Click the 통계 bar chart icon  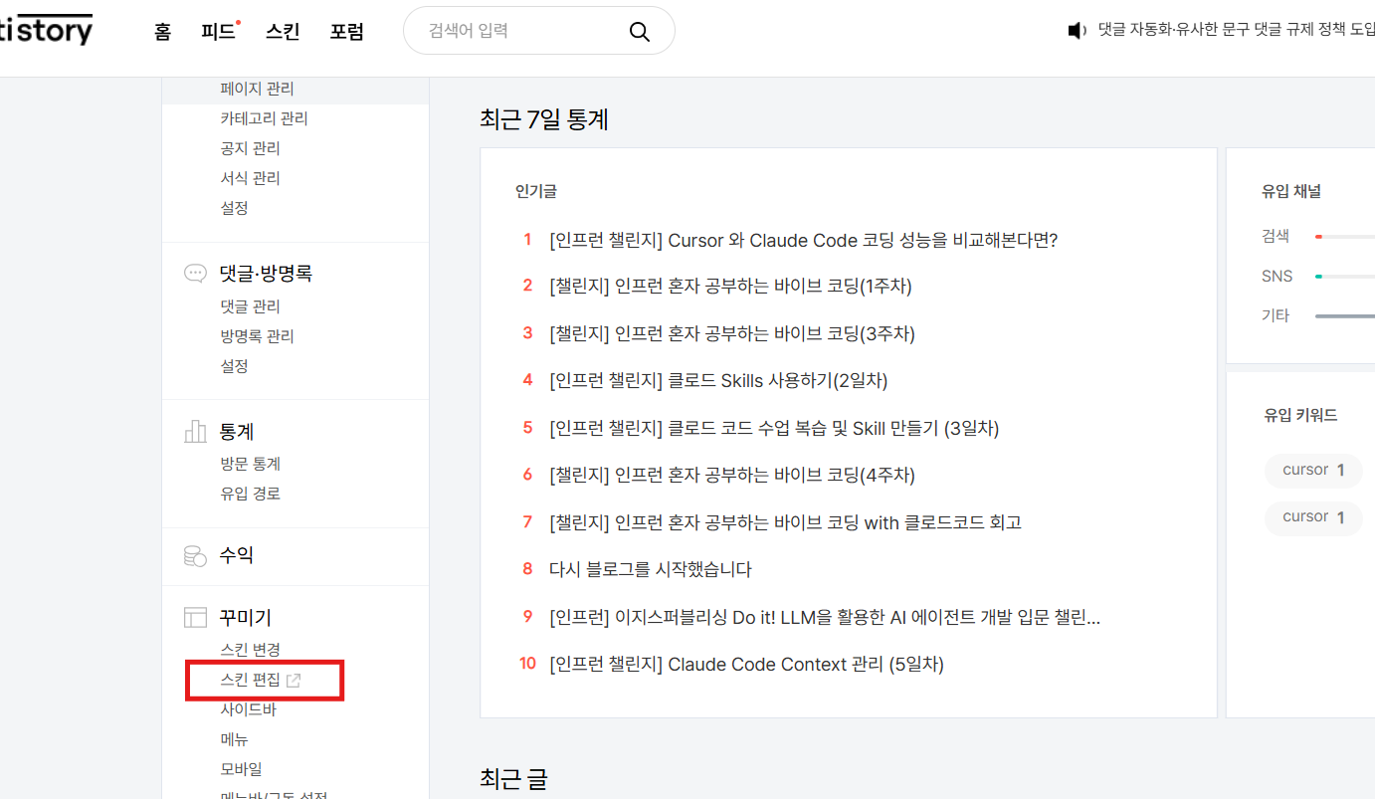[x=196, y=432]
